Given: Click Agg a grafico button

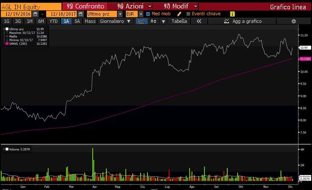Looking at the screenshot, I should coord(242,21).
